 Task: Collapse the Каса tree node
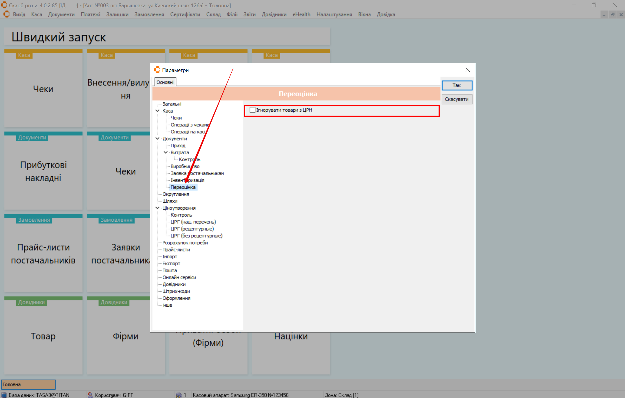coord(157,111)
